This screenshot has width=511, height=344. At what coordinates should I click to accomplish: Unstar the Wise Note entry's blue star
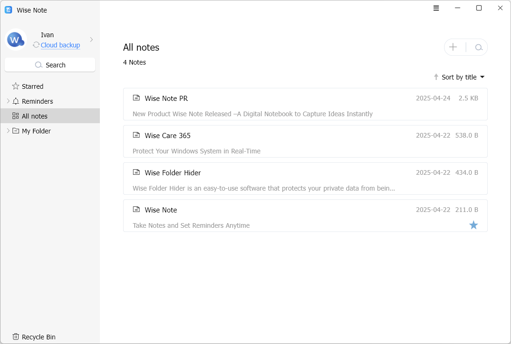pyautogui.click(x=473, y=225)
